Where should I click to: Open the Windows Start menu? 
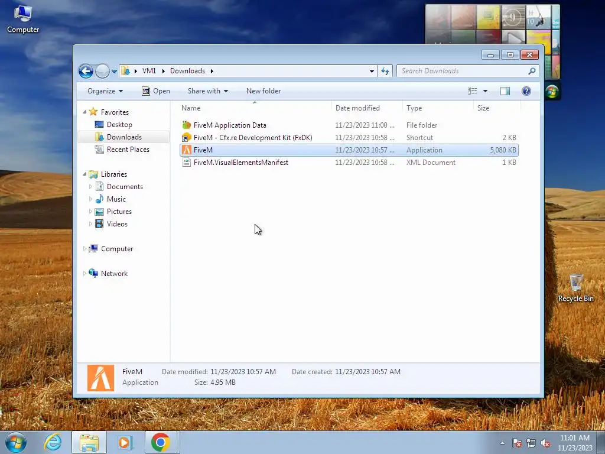[x=15, y=442]
